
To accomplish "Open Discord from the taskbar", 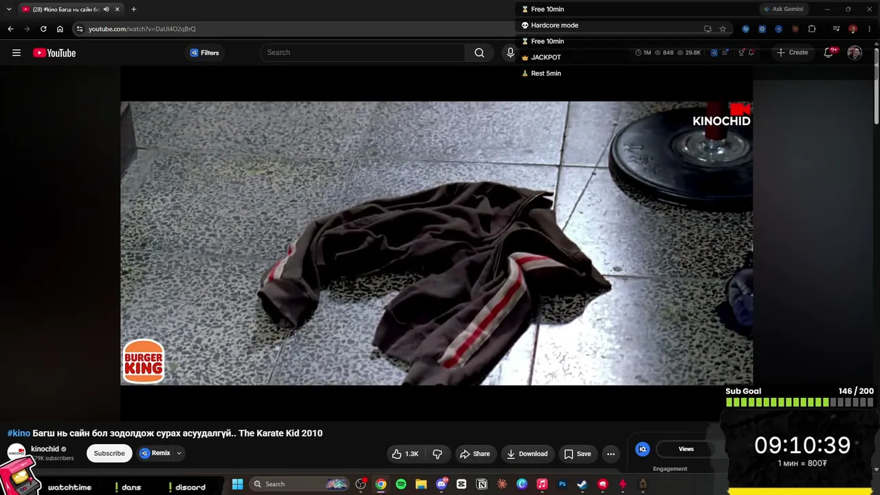I will (x=441, y=484).
